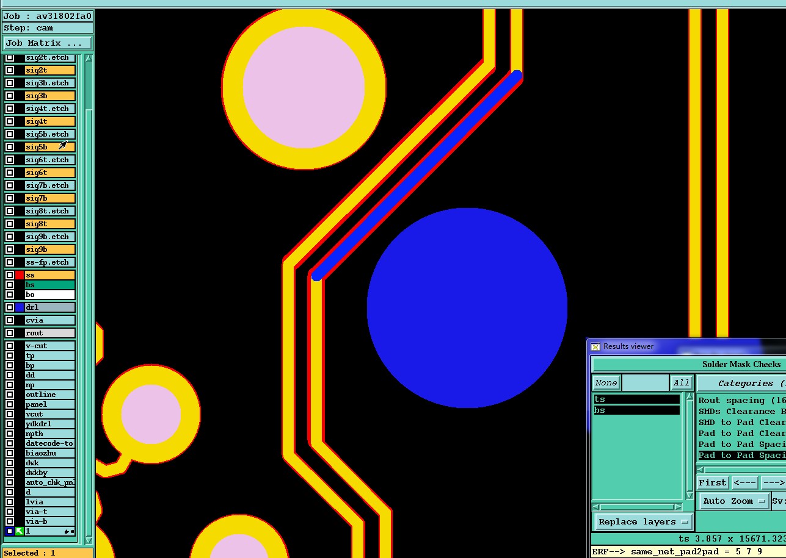
Task: Select the sig5b.etch layer name
Action: tap(50, 134)
